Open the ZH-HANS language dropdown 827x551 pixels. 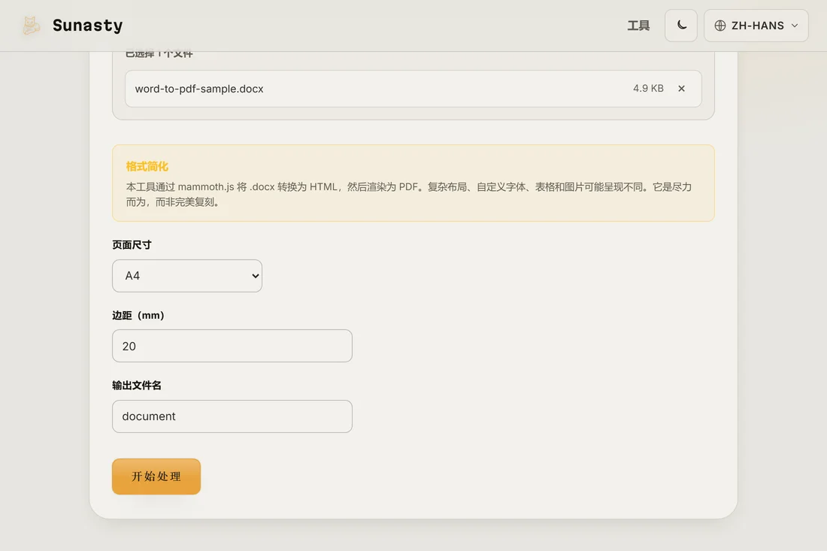756,26
